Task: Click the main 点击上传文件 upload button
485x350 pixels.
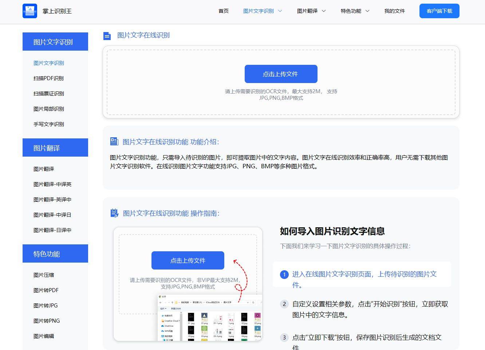Action: [x=281, y=74]
